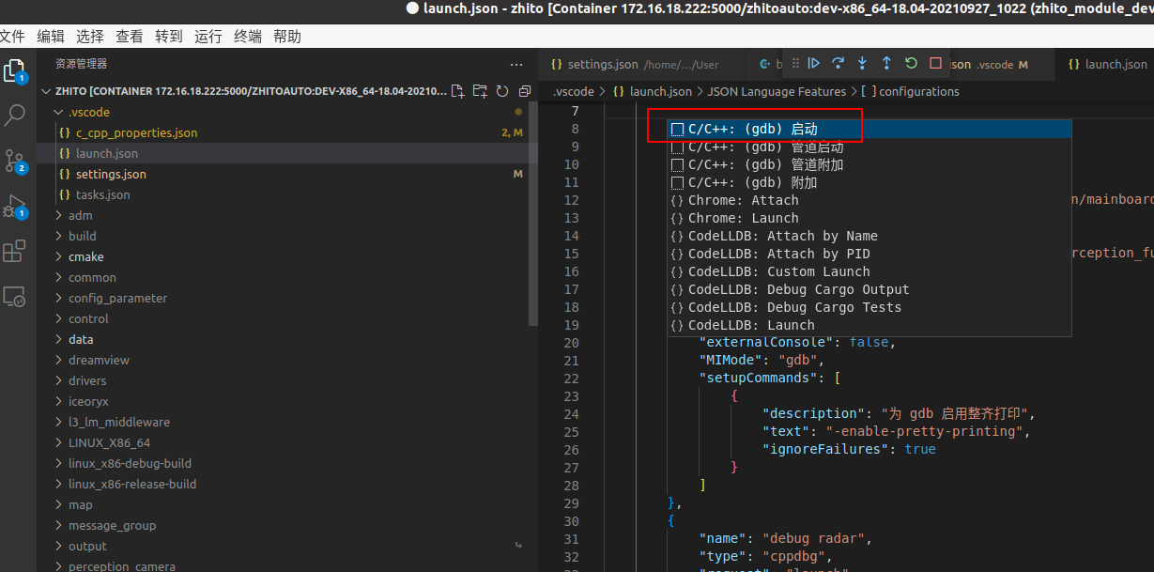Click the Step Over debug icon
Viewport: 1154px width, 572px height.
[838, 64]
